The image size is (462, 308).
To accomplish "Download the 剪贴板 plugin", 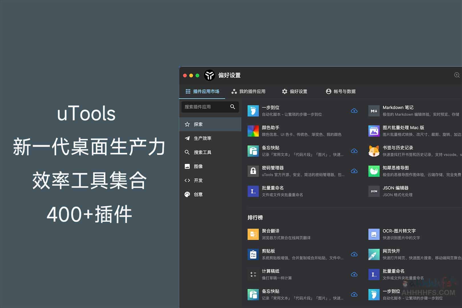I will tap(354, 254).
